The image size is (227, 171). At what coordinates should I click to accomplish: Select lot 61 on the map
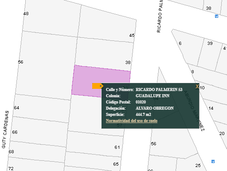click(117, 147)
